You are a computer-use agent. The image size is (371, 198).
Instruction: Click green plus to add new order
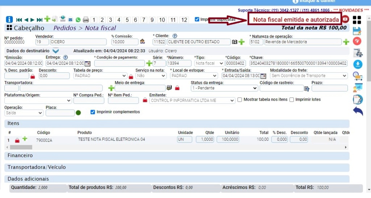[x=47, y=19]
